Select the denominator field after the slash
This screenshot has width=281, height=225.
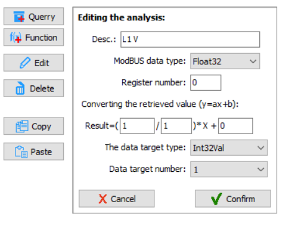[x=176, y=126]
